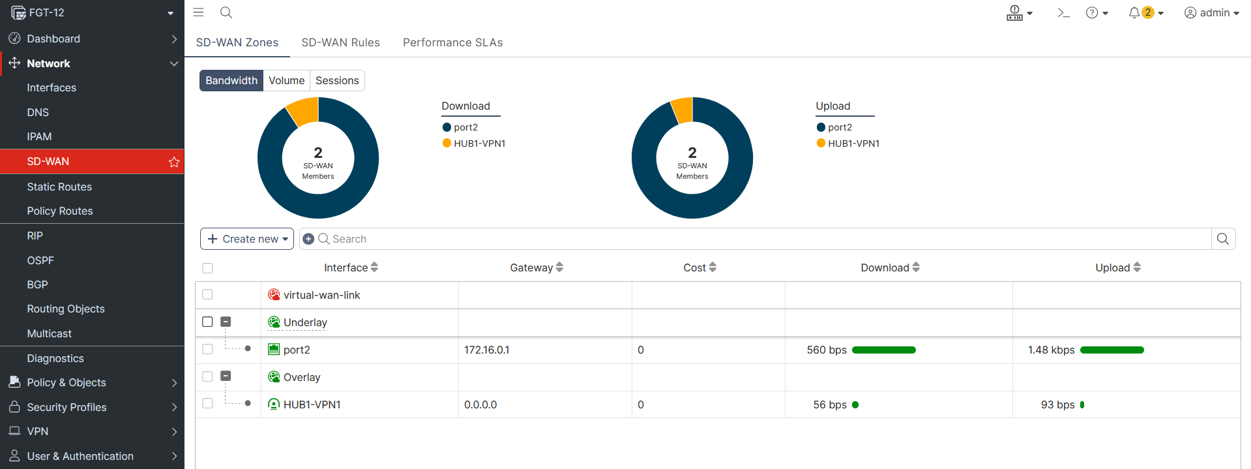The width and height of the screenshot is (1251, 469).
Task: Check the port2 row checkbox
Action: pos(207,350)
